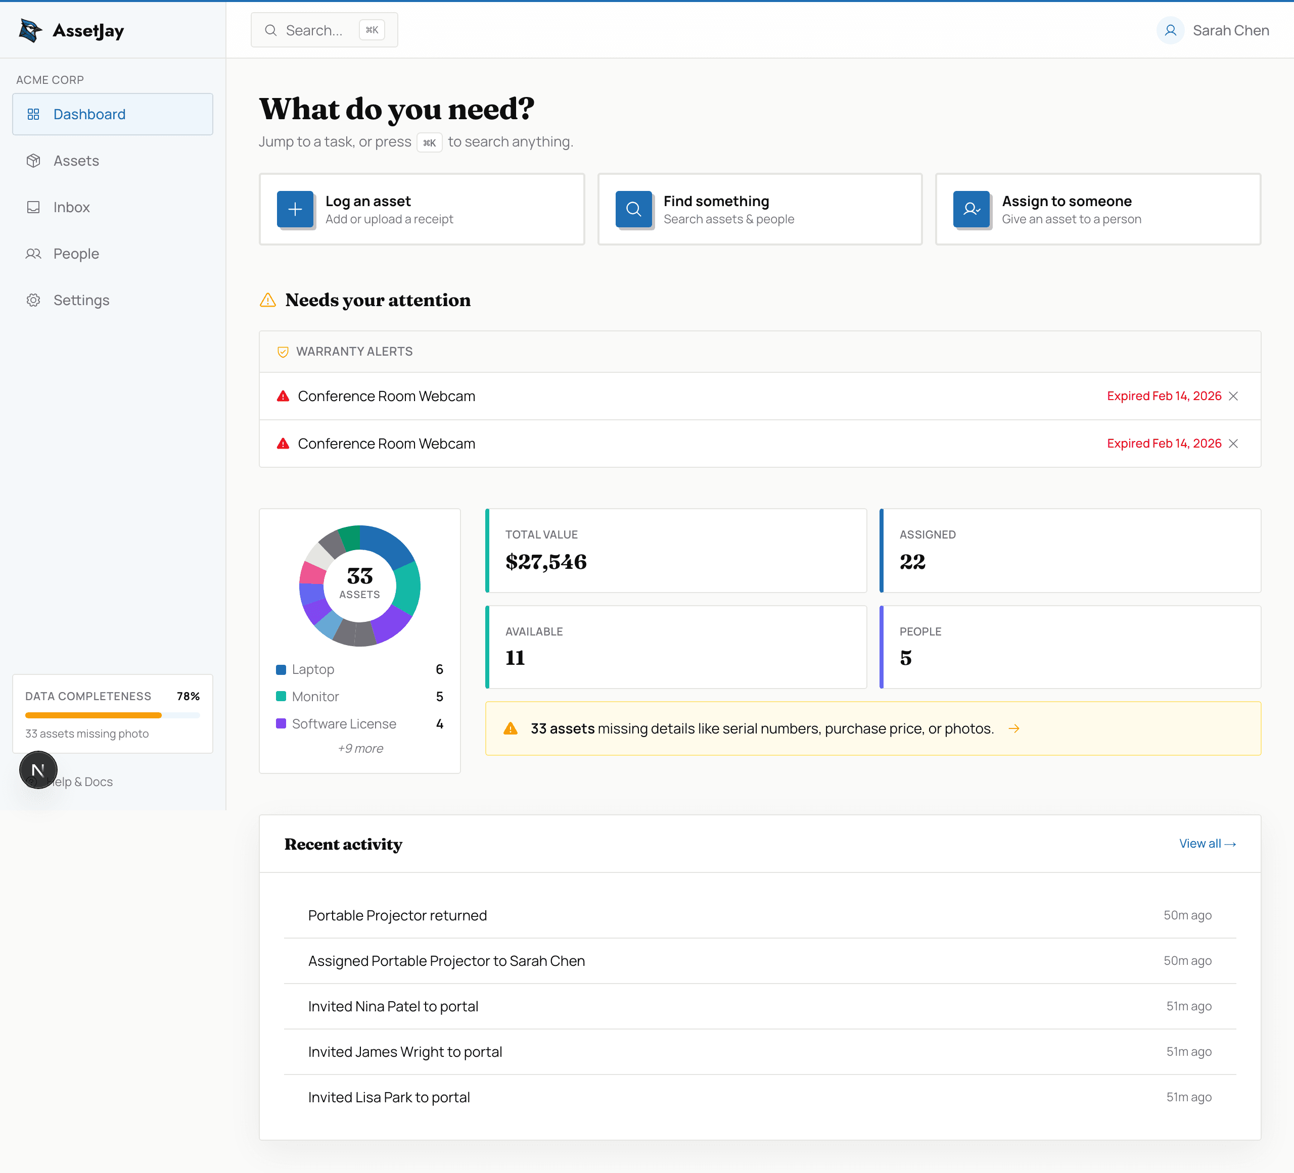Click the View all link in Recent activity

tap(1208, 843)
